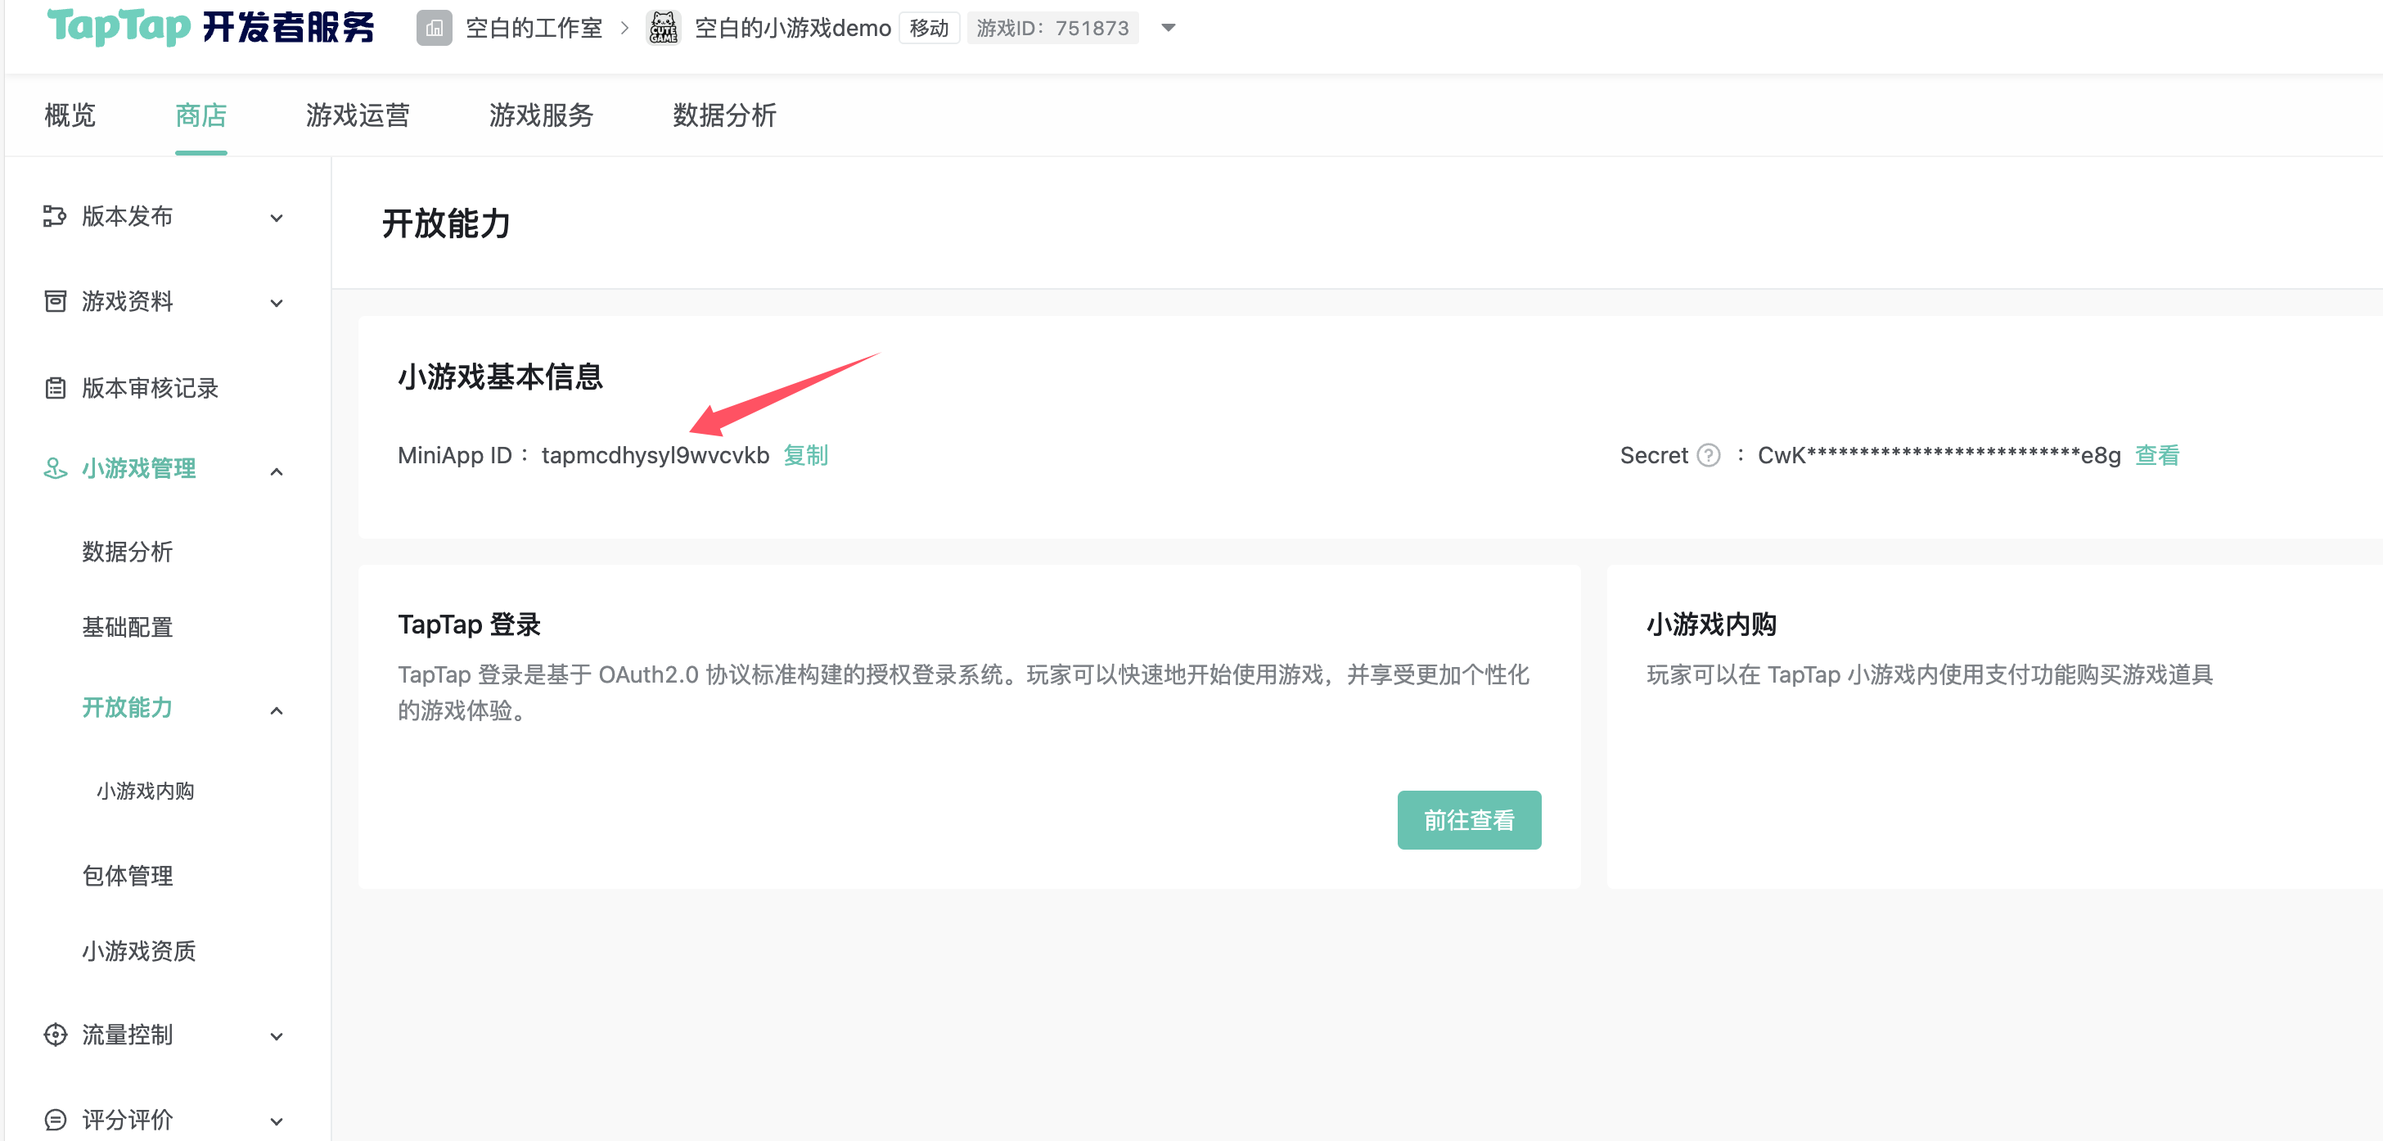Expand the 游戏资料 menu chevron

(x=277, y=304)
